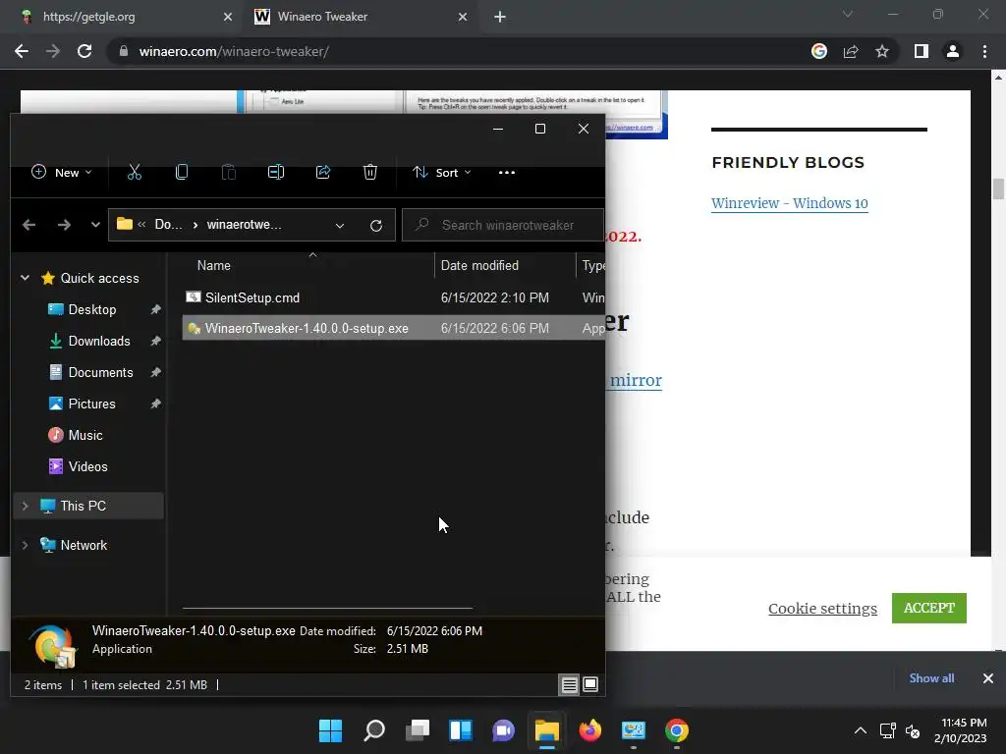This screenshot has width=1006, height=754.
Task: Click the green ACCEPT cookies button
Action: [929, 608]
